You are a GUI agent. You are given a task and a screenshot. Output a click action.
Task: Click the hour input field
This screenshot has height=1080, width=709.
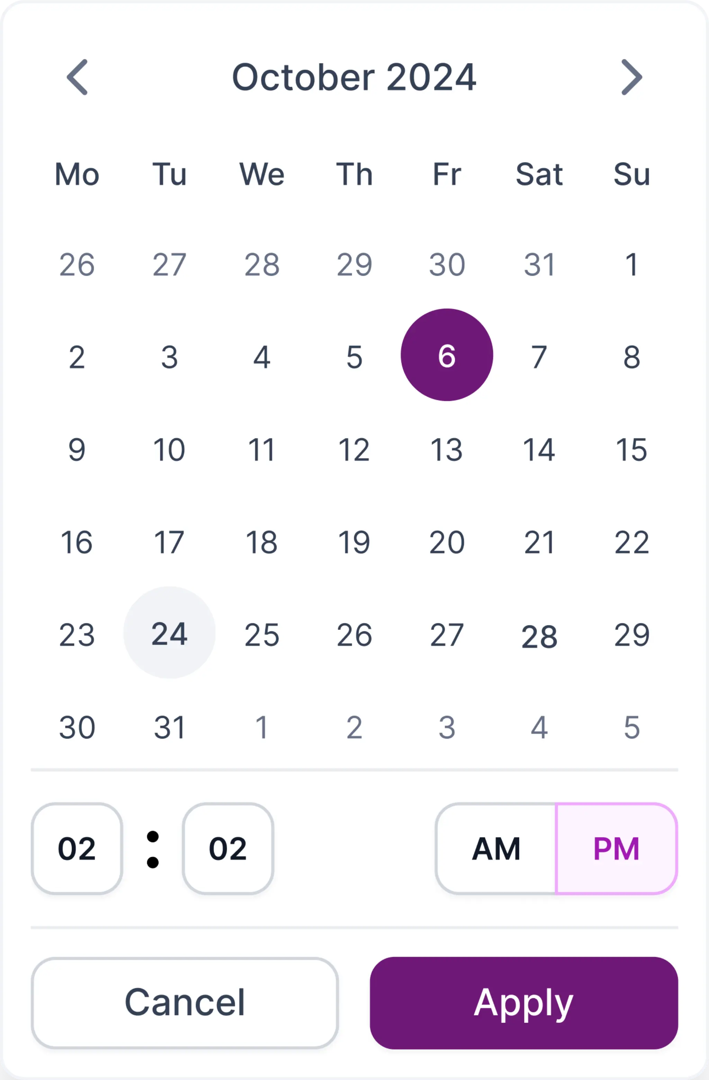point(77,849)
